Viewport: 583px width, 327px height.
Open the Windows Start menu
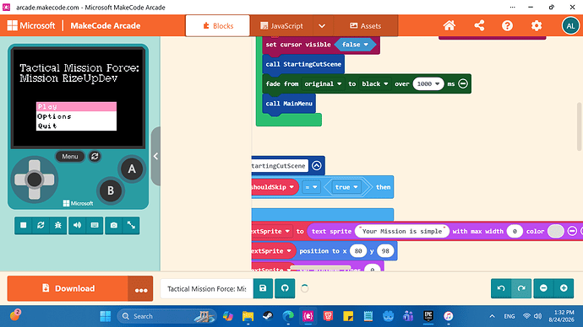106,316
